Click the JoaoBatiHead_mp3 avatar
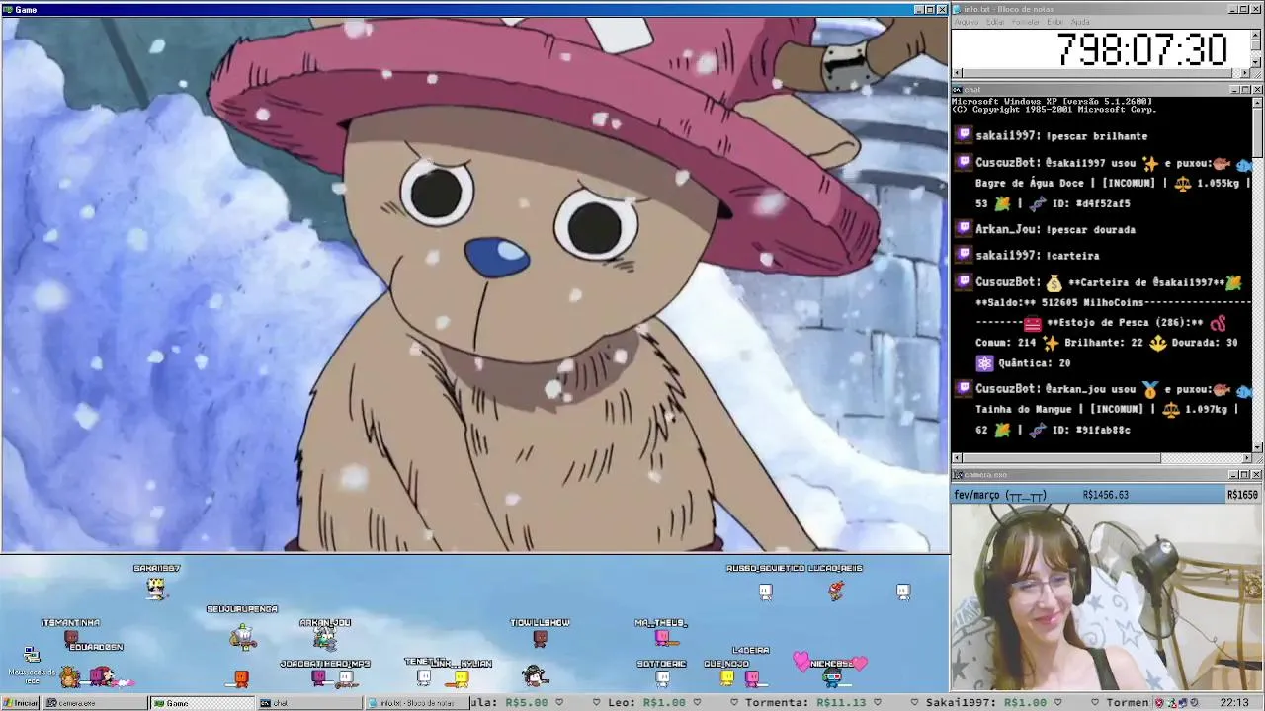This screenshot has height=711, width=1265. point(318,677)
